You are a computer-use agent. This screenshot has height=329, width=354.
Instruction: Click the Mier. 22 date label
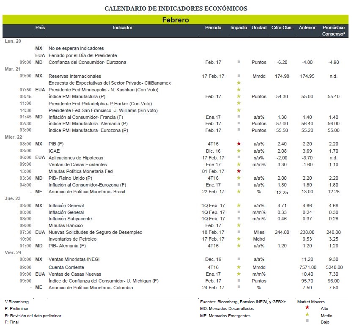pos(13,137)
